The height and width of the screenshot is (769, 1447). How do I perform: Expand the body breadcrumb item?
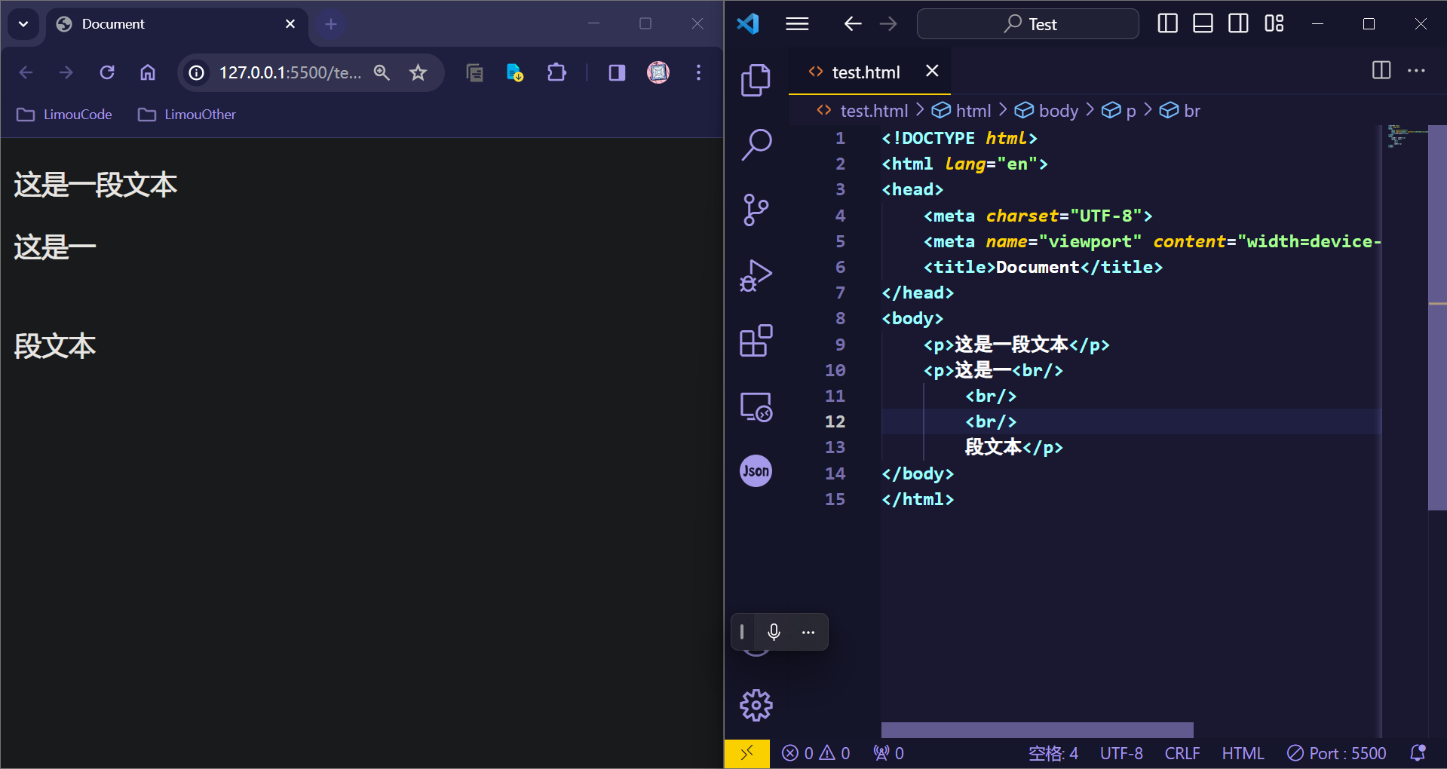(x=1057, y=111)
